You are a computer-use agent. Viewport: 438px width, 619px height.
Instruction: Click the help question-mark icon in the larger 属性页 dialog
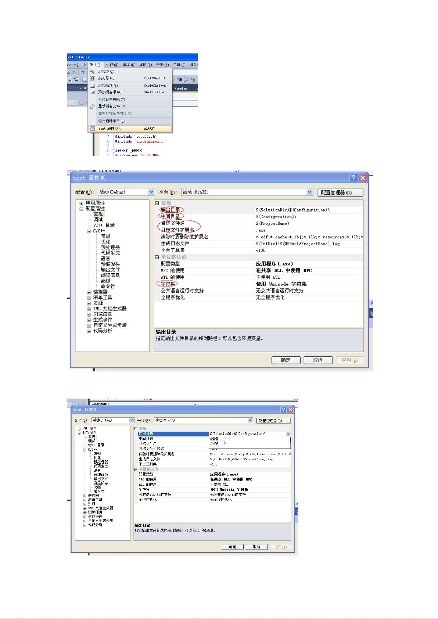pyautogui.click(x=353, y=178)
